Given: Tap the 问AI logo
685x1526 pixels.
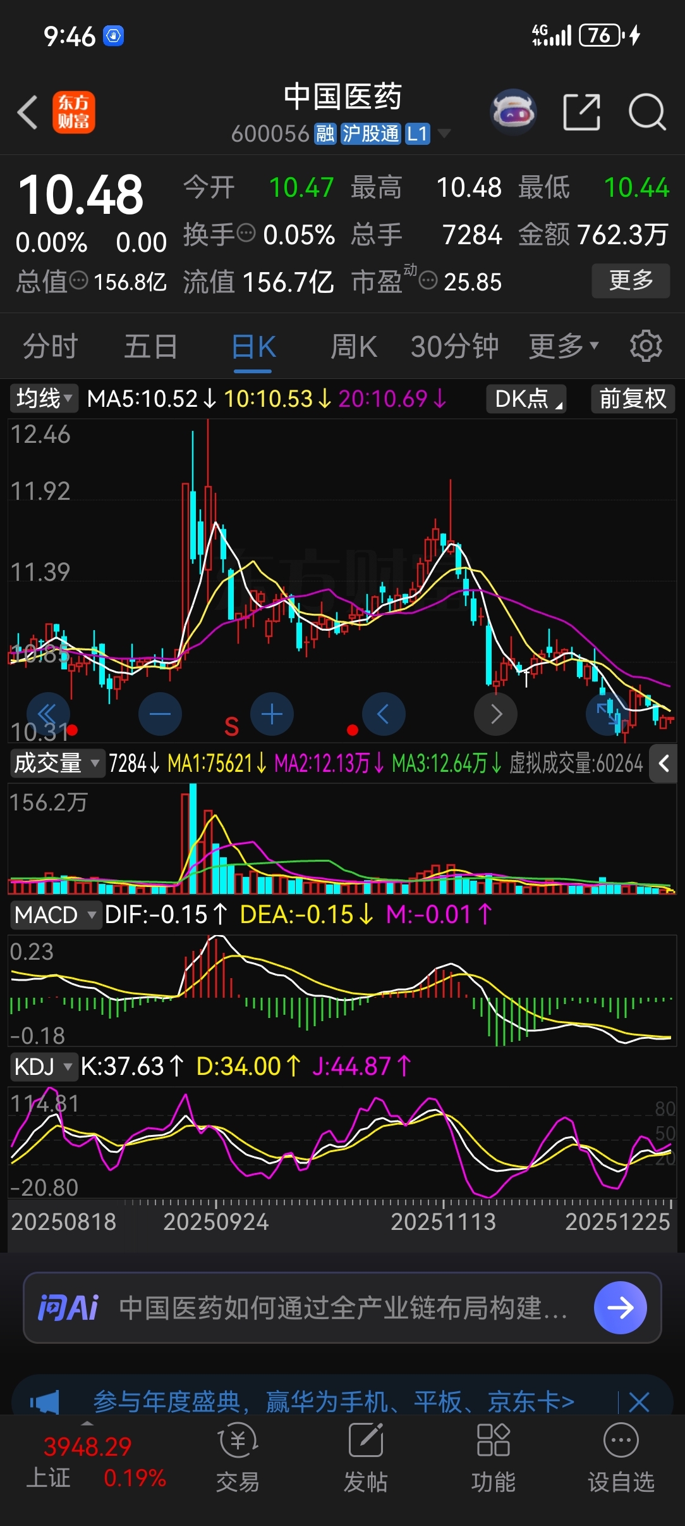Looking at the screenshot, I should click(68, 1308).
